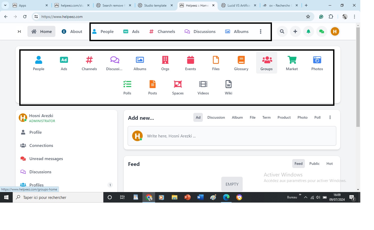
Task: Open Unread messages in the sidebar
Action: point(46,159)
